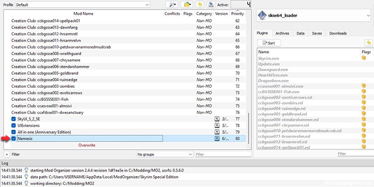Sort by the Category column header

204,13
